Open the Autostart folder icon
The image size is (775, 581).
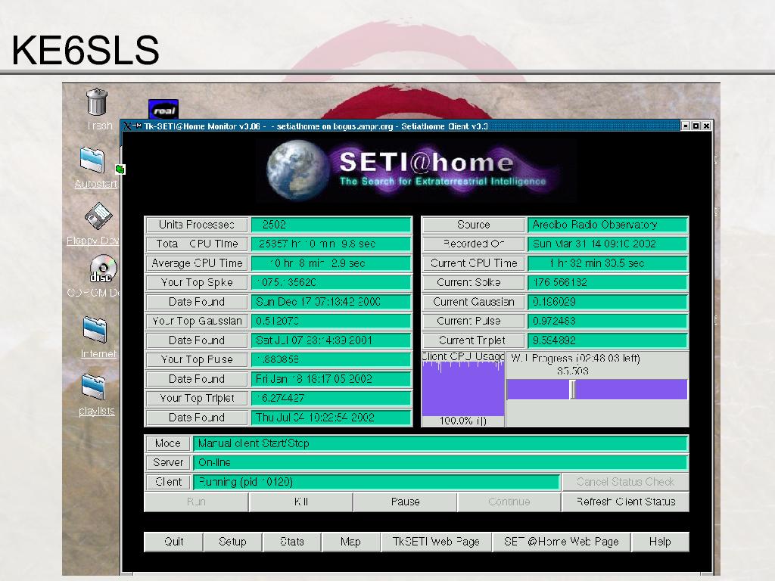click(92, 160)
